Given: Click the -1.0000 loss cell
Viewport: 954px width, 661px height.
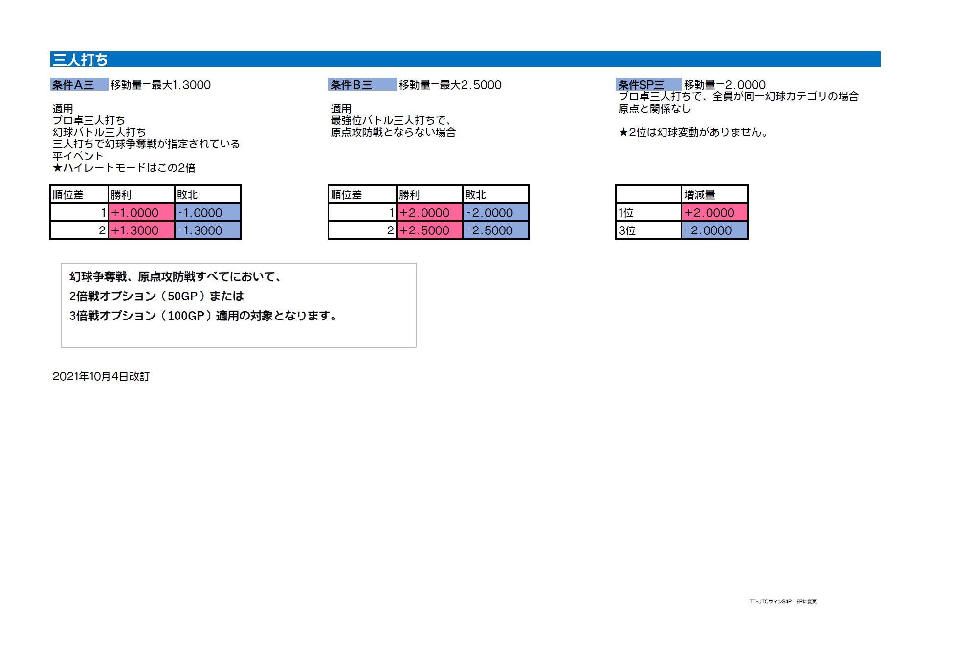Looking at the screenshot, I should pos(208,212).
